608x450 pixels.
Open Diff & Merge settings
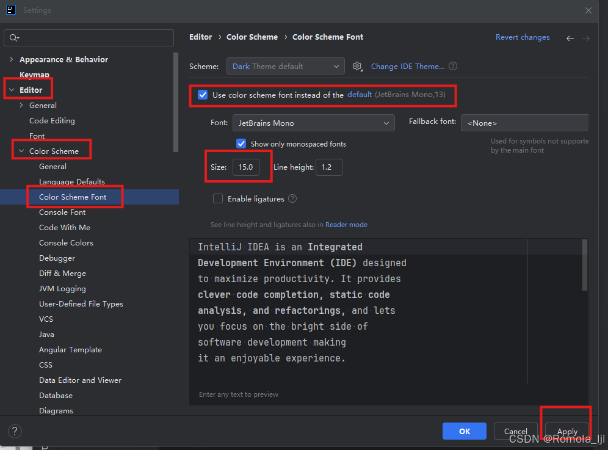coord(62,273)
